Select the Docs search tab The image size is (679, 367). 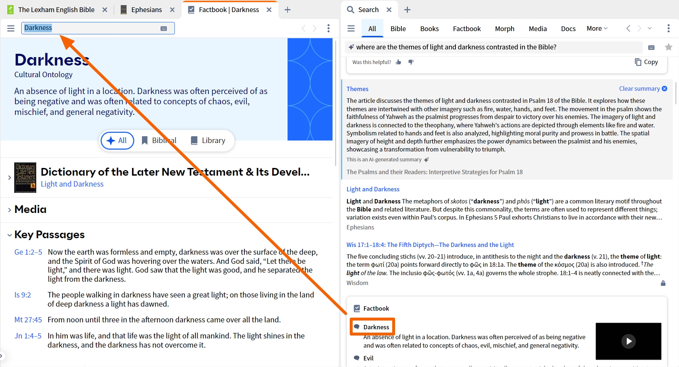pos(568,29)
